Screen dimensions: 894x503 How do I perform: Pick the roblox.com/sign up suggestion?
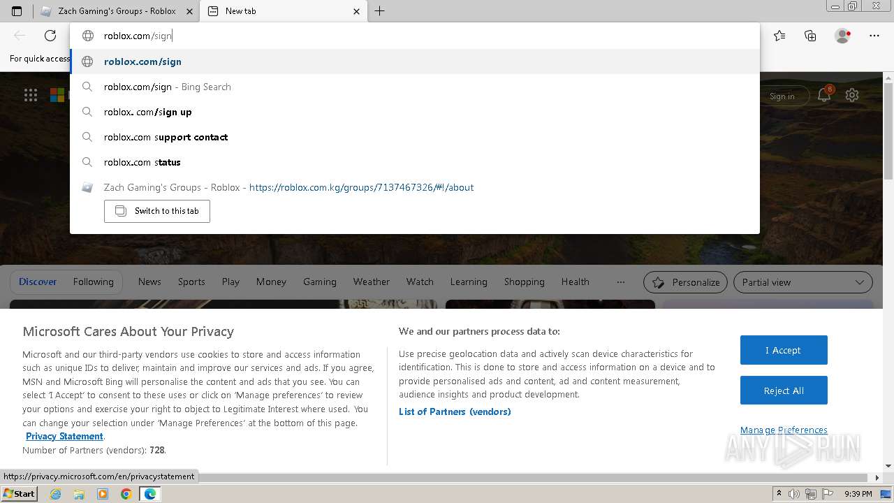(415, 112)
